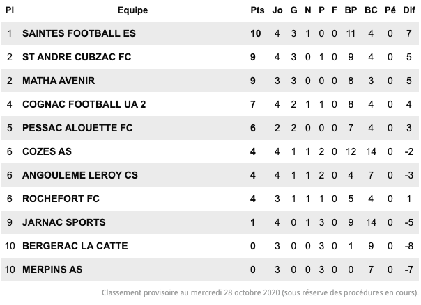Open MATHA AVENIR team entry
The height and width of the screenshot is (305, 421).
pyautogui.click(x=59, y=81)
